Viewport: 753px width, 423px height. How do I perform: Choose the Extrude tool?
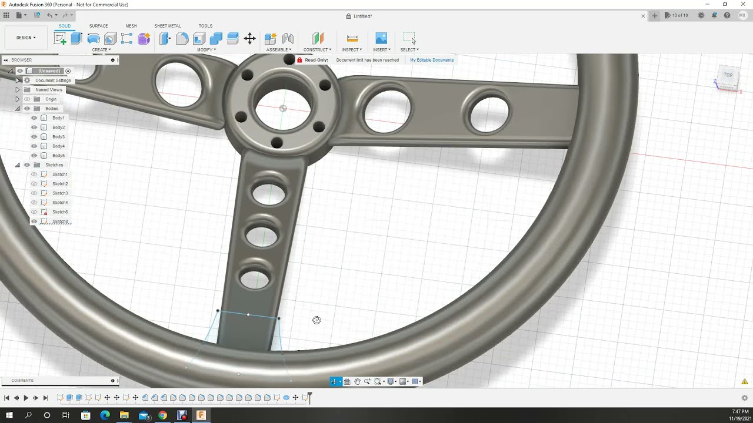tap(76, 38)
